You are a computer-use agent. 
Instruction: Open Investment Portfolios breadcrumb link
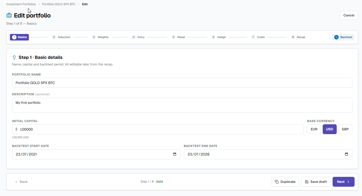point(21,4)
